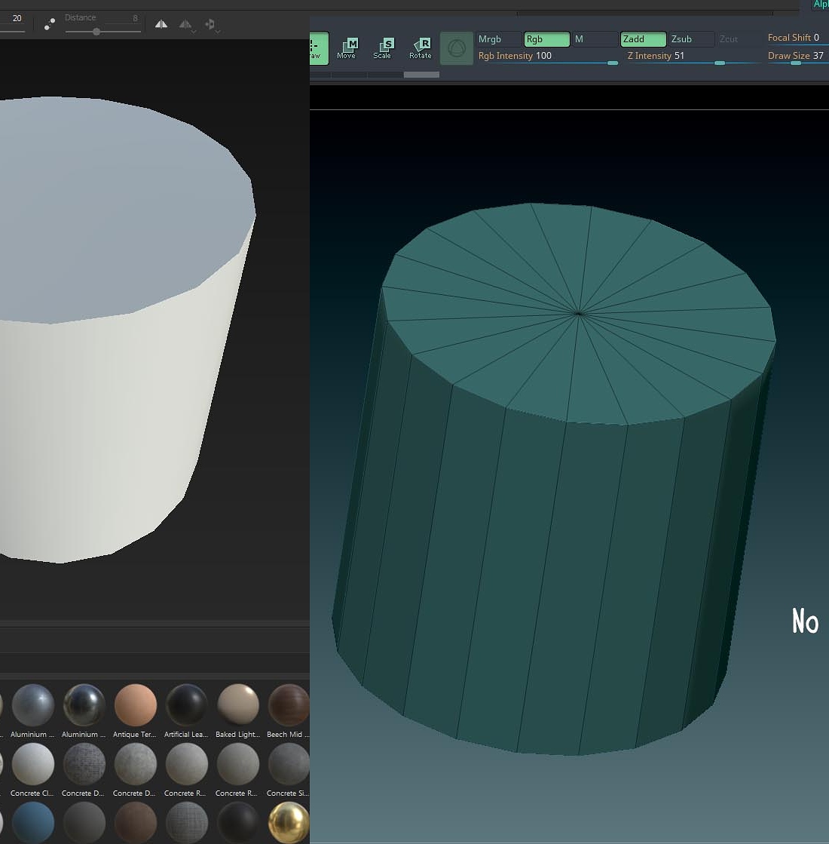
Task: Click the Distance value 8 field
Action: pos(123,18)
